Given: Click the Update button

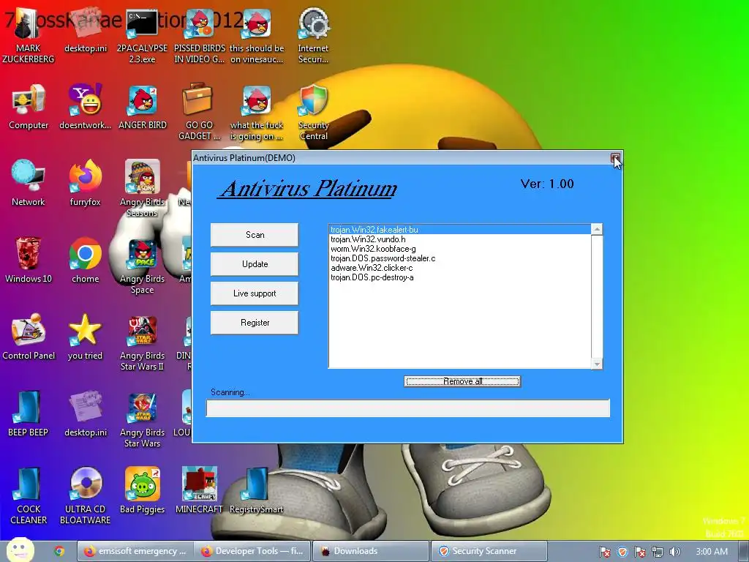Looking at the screenshot, I should click(255, 263).
